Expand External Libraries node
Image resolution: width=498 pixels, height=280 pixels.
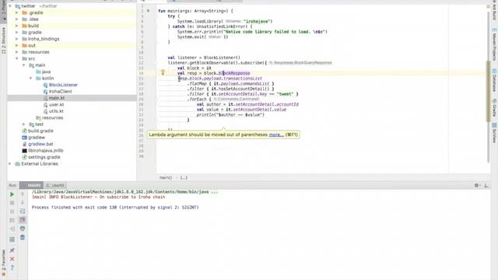[10, 164]
